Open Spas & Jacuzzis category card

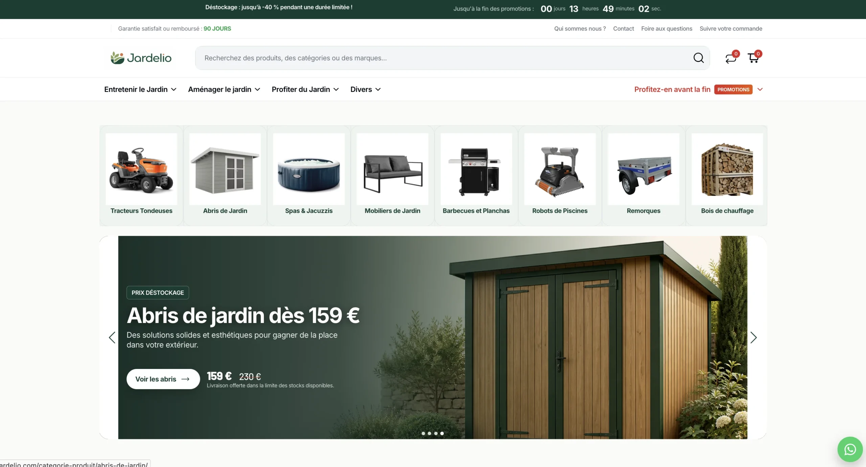[309, 176]
